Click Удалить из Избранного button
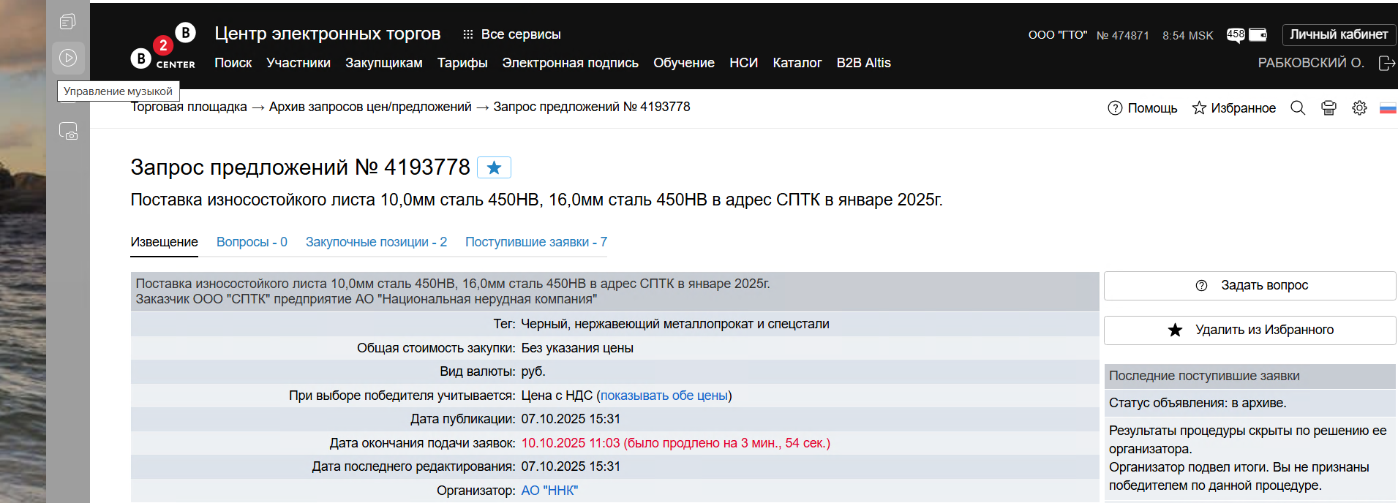The height and width of the screenshot is (503, 1398). (x=1249, y=330)
